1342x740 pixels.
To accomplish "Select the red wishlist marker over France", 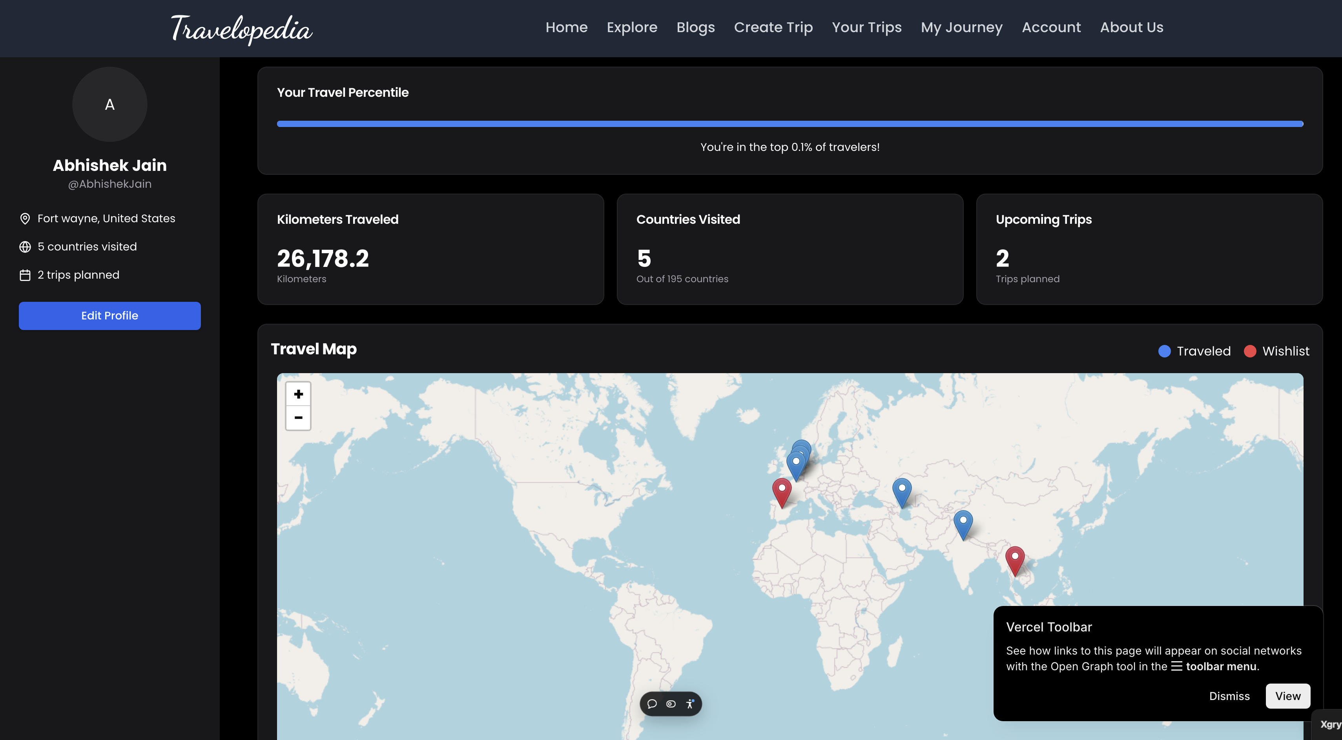I will [x=781, y=493].
